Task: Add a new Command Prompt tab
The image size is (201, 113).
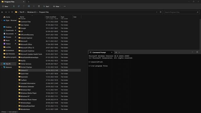Action: pos(116,52)
